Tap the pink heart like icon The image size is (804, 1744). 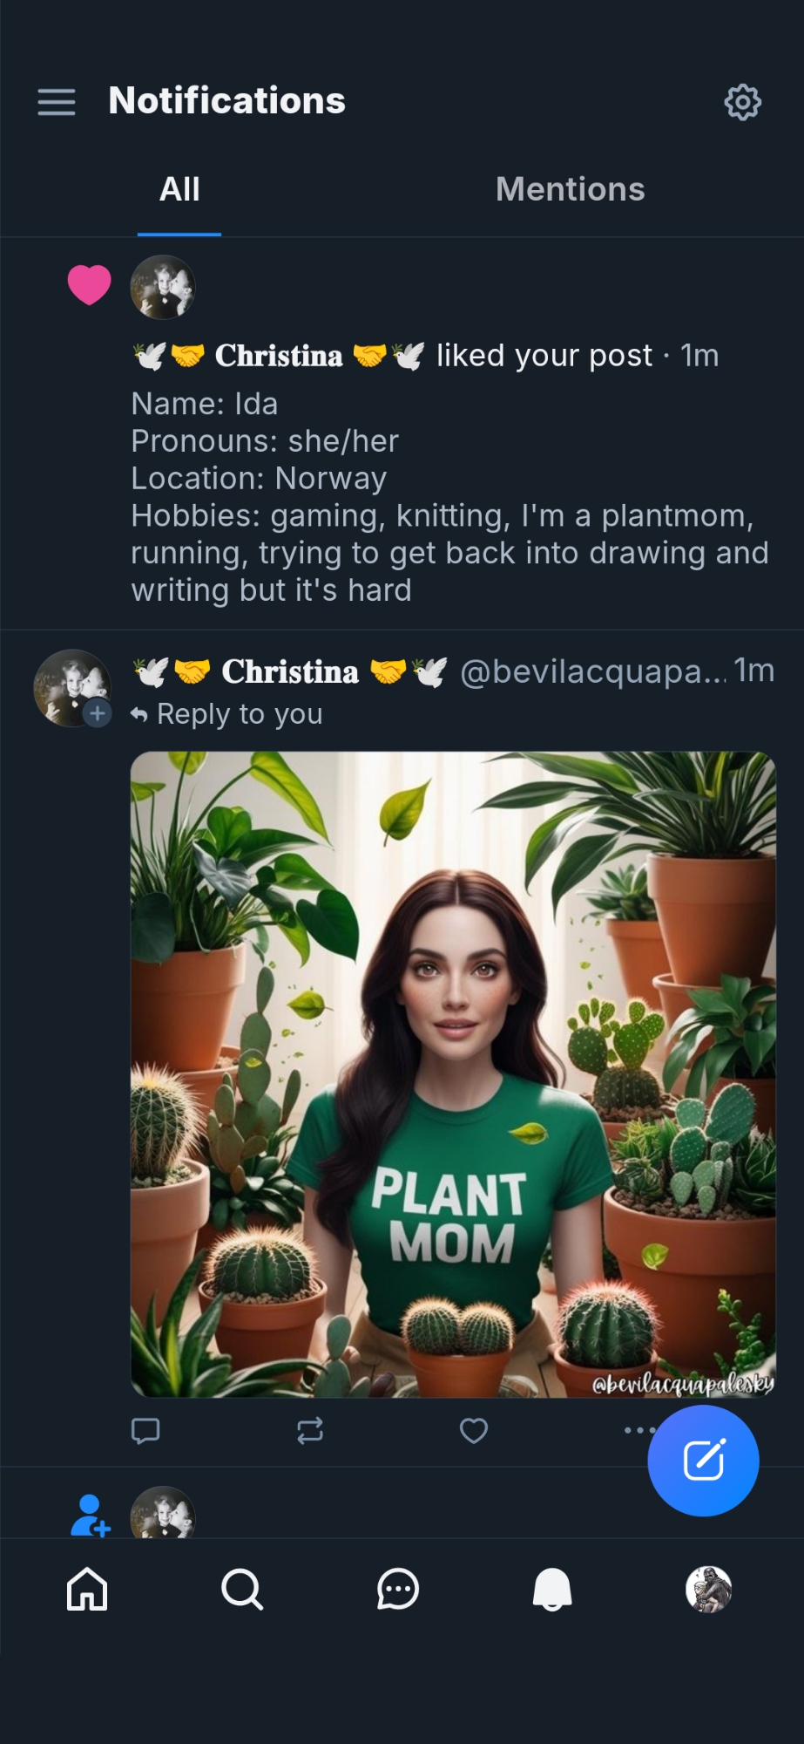tap(90, 285)
